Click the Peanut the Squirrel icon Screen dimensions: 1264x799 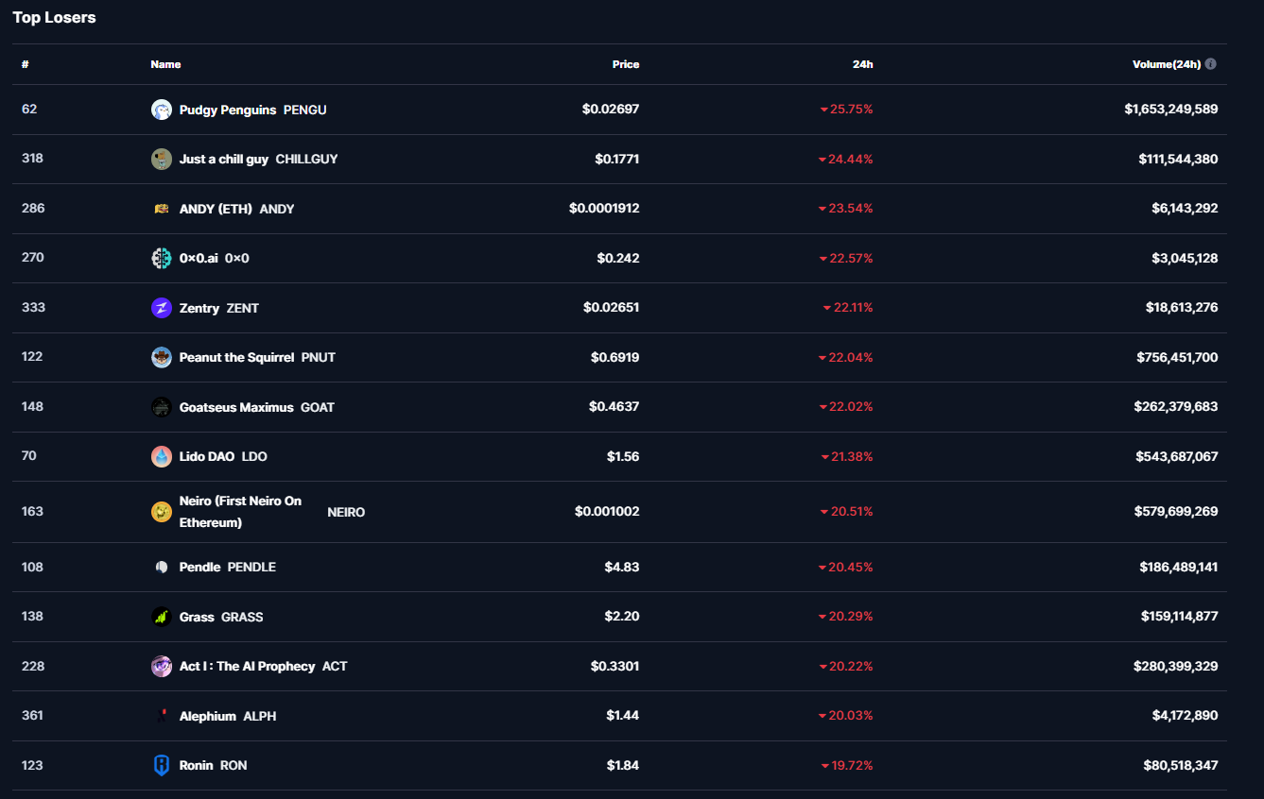tap(162, 357)
